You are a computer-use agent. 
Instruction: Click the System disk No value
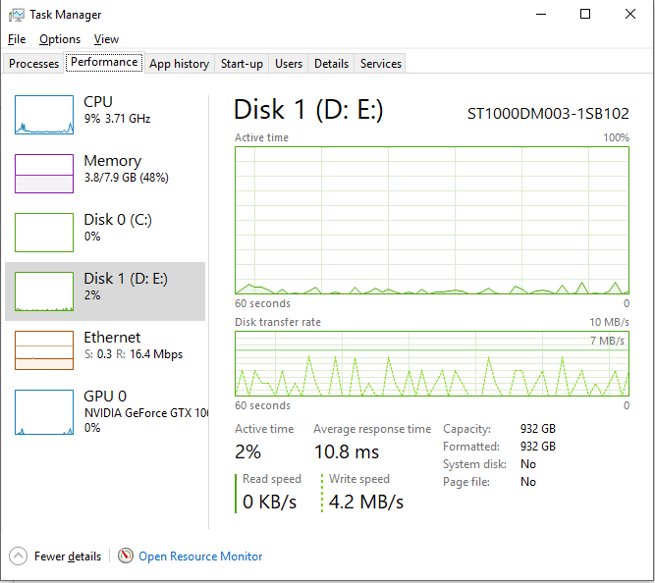(528, 464)
